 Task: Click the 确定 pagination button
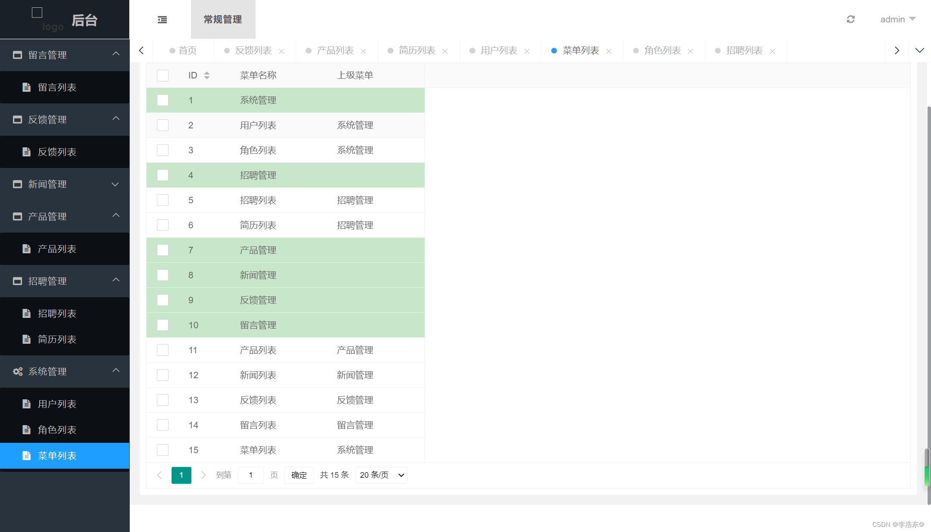(x=299, y=475)
